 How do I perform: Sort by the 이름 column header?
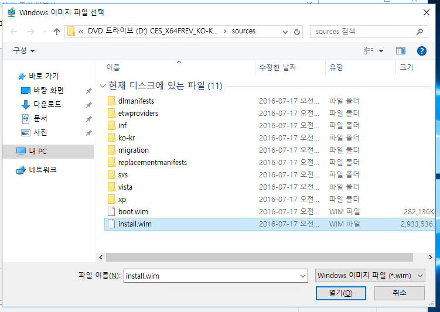pyautogui.click(x=179, y=67)
